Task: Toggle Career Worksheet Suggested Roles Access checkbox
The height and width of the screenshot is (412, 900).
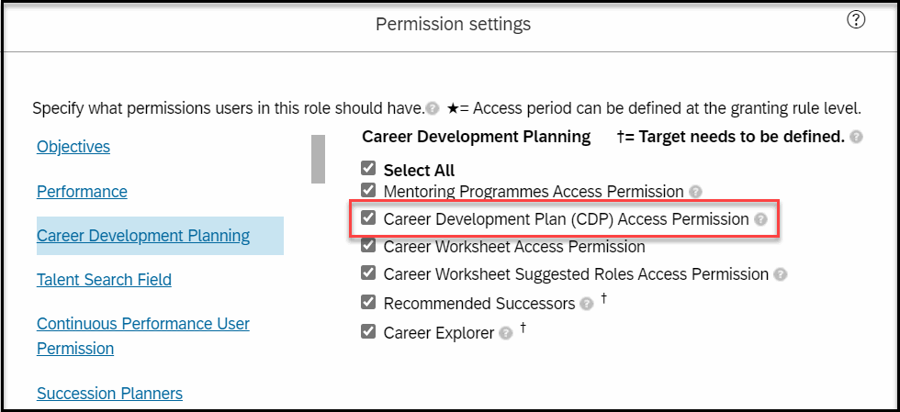Action: 368,273
